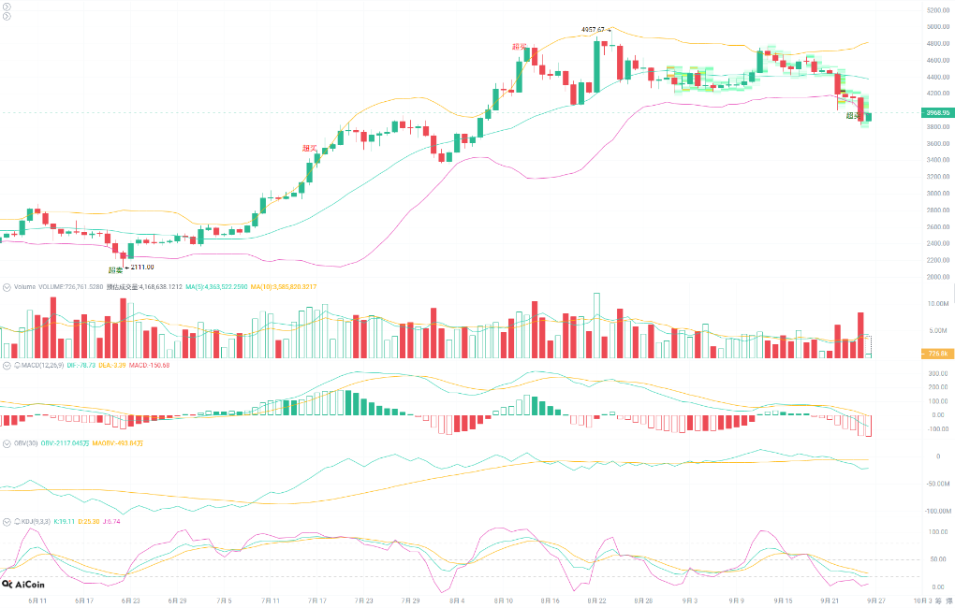Click the 超买 signal near August 10
Image resolution: width=955 pixels, height=608 pixels.
click(x=519, y=47)
